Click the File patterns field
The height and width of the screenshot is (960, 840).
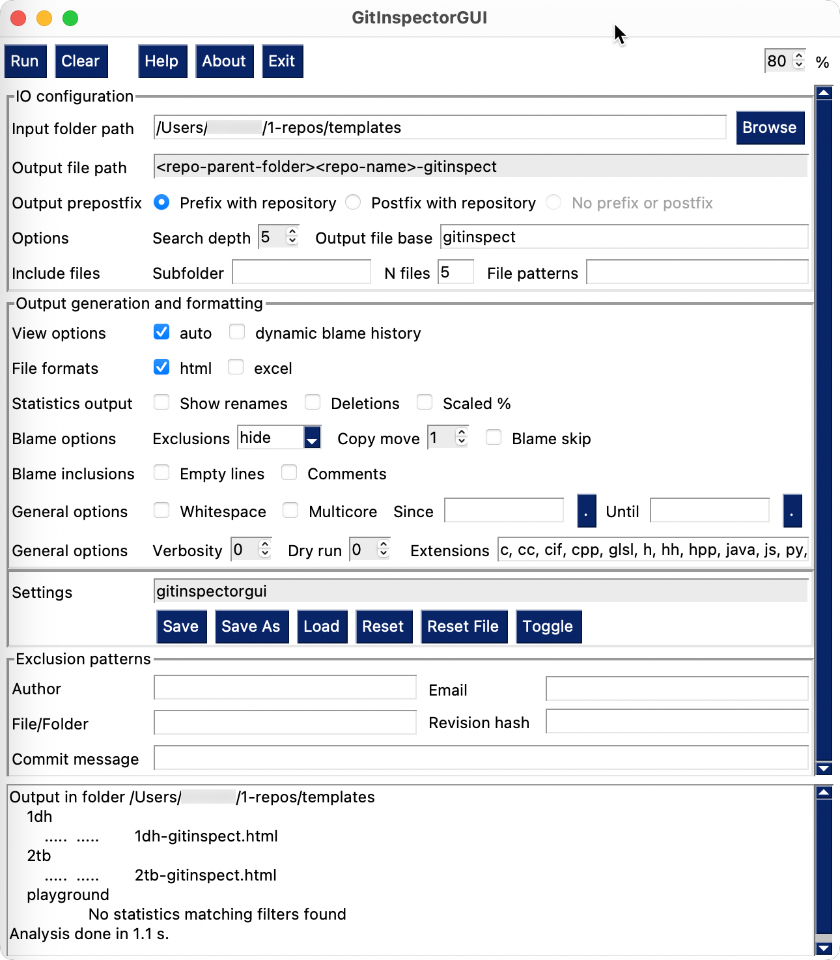pyautogui.click(x=697, y=272)
